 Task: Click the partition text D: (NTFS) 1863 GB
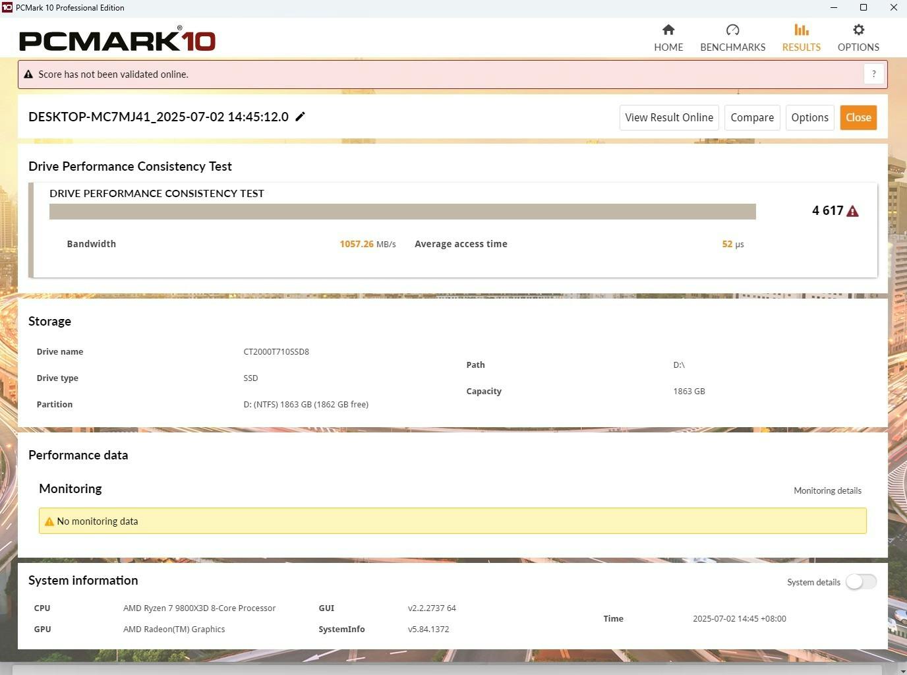(x=306, y=404)
